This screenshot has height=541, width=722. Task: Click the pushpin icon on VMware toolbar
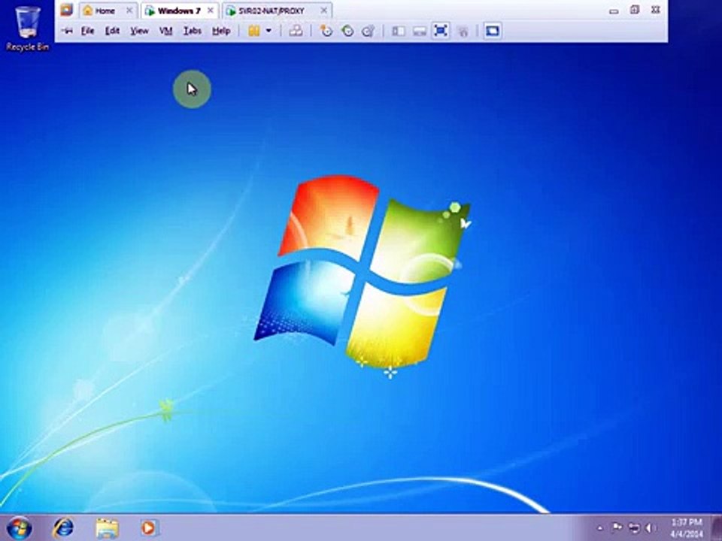click(67, 31)
